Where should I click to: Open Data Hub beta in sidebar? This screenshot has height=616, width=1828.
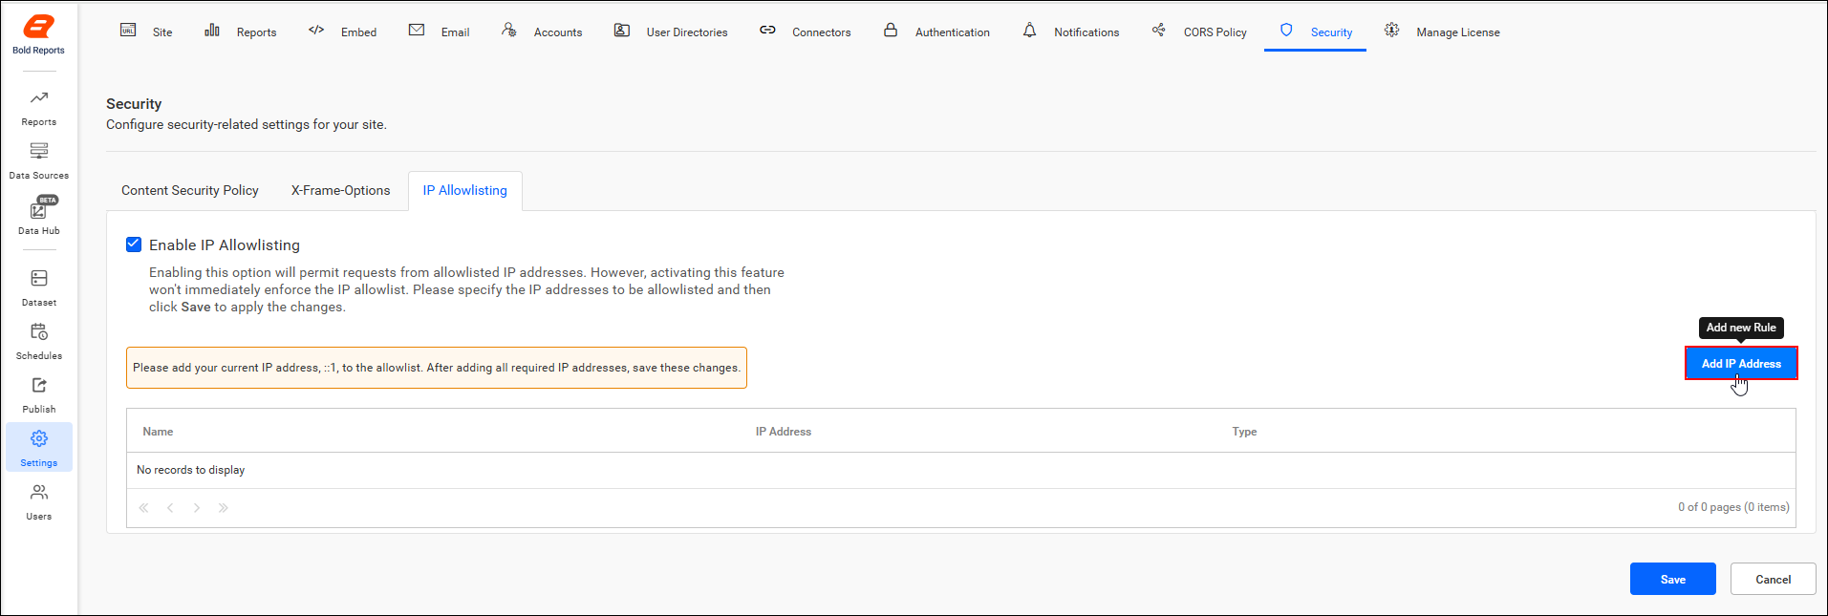(x=39, y=216)
